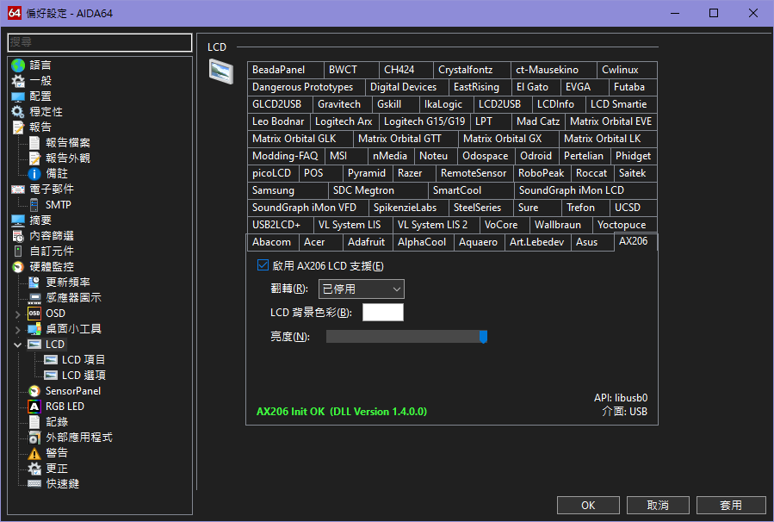The width and height of the screenshot is (774, 522).
Task: Open the Mad Catz tab
Action: click(538, 121)
